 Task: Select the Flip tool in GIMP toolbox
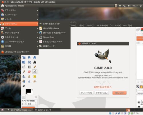pos(24,62)
